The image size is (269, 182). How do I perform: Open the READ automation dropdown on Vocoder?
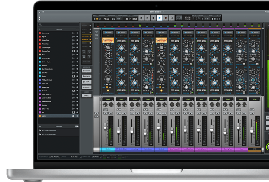pos(215,99)
